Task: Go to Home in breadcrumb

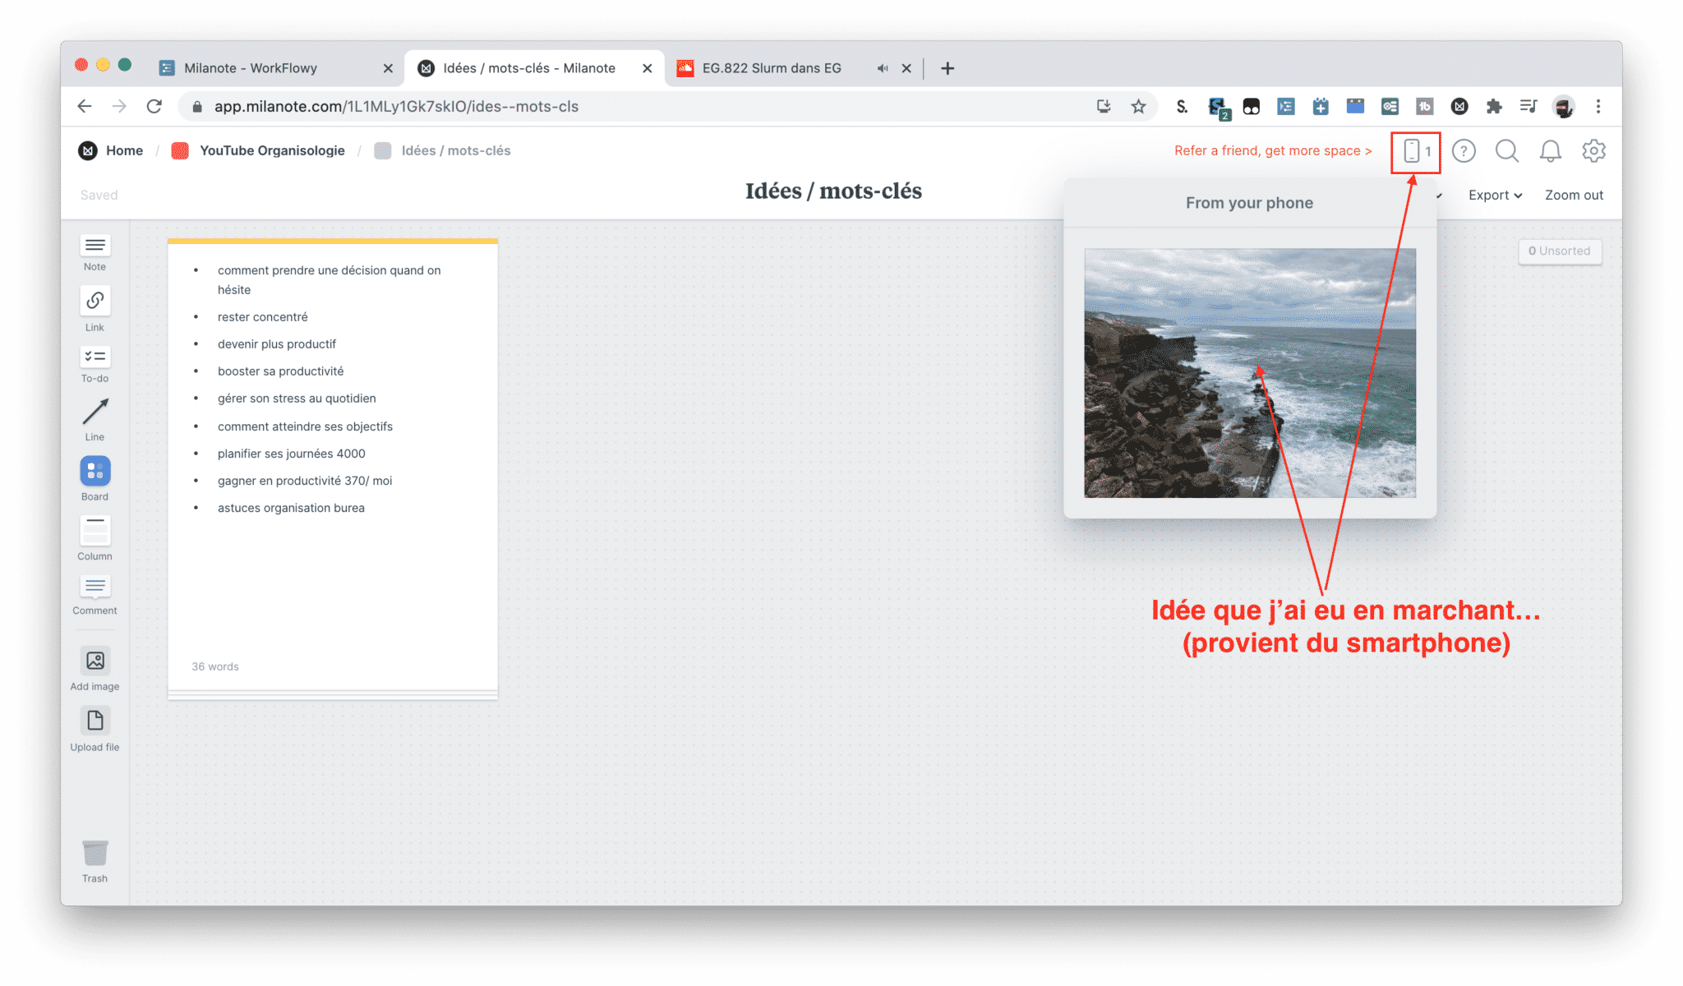Action: click(124, 150)
